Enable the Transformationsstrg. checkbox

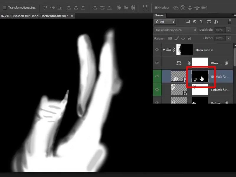[5, 8]
